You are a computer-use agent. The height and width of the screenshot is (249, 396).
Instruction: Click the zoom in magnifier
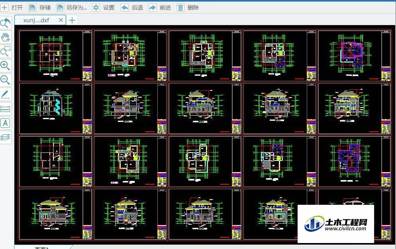[6, 66]
